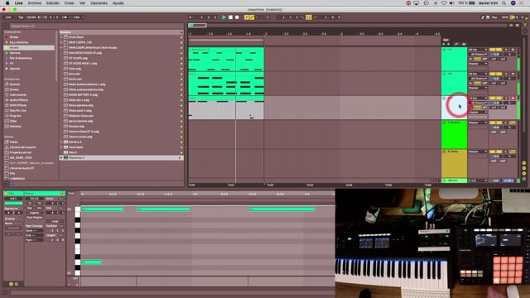Adjust the first track's volume field
530x298 pixels.
point(495,54)
